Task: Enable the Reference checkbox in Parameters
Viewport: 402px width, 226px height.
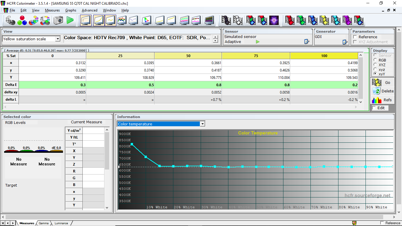Action: (355, 37)
